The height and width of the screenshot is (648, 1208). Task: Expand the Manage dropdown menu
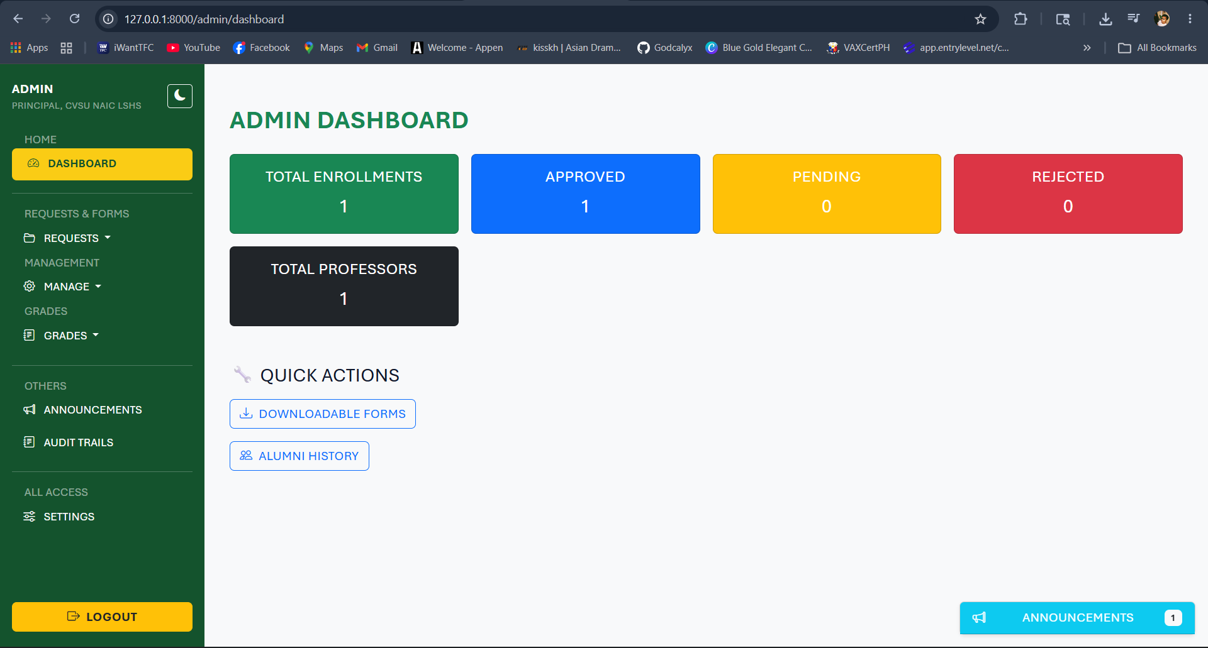coord(62,287)
